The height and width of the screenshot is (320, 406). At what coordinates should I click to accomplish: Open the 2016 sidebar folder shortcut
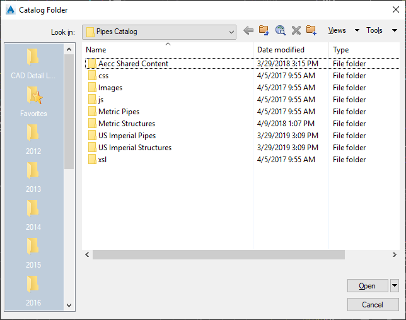(33, 291)
